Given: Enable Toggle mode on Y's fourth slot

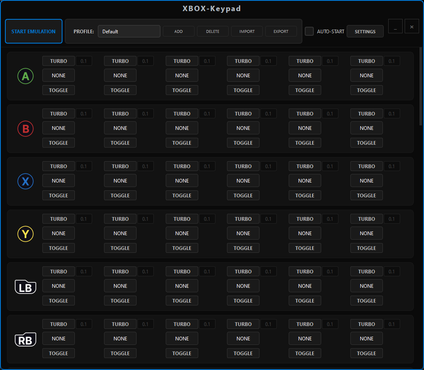Looking at the screenshot, I should (x=243, y=248).
